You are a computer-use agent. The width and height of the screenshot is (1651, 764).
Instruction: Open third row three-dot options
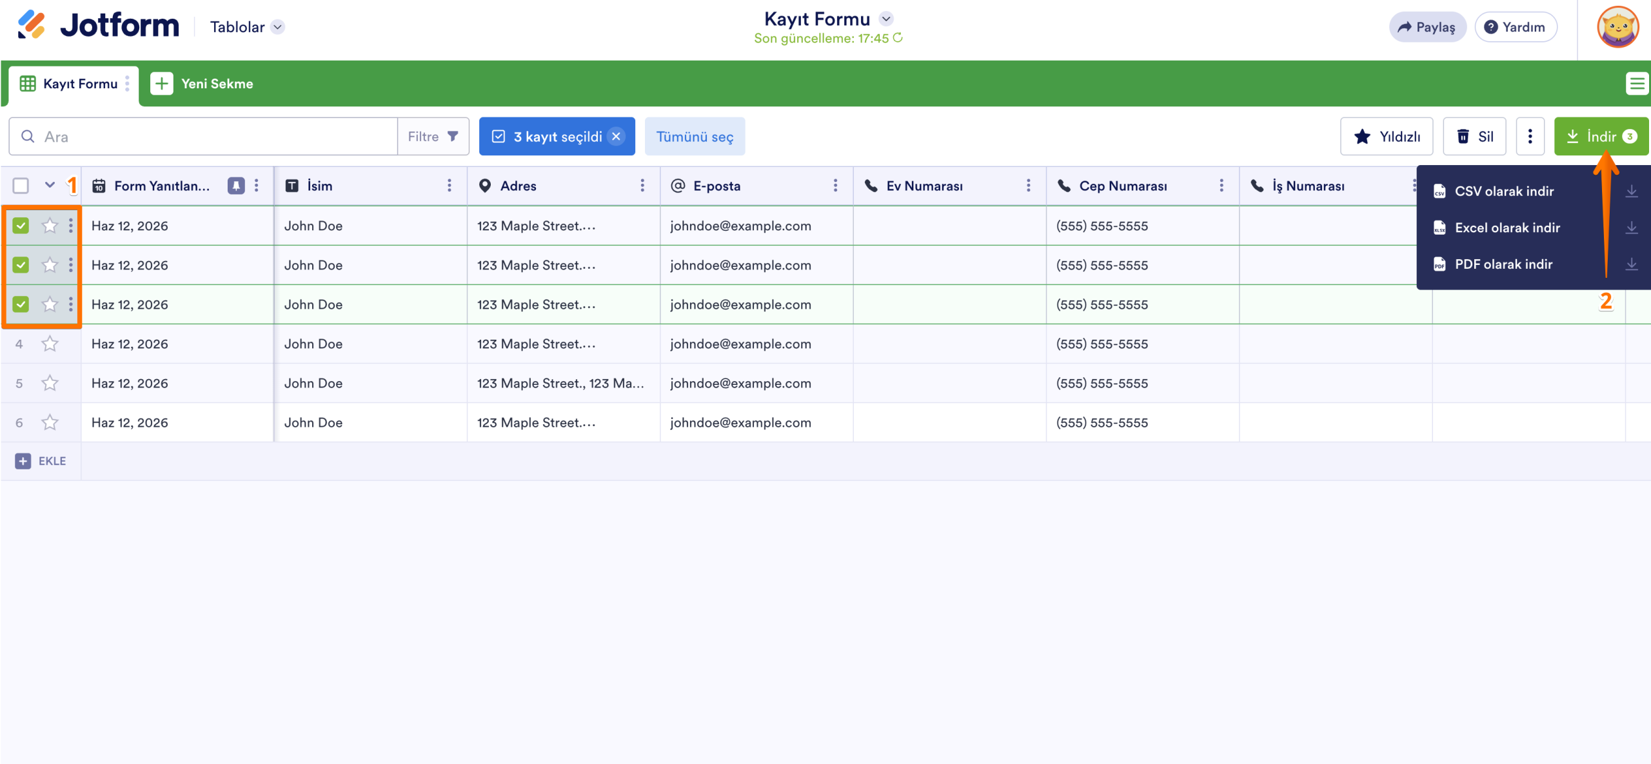70,304
